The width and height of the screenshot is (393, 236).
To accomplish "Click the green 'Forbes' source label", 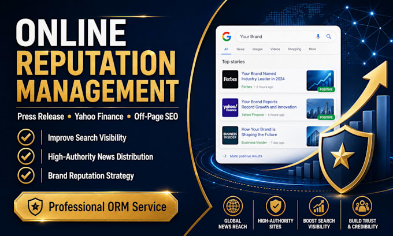I will pos(247,87).
